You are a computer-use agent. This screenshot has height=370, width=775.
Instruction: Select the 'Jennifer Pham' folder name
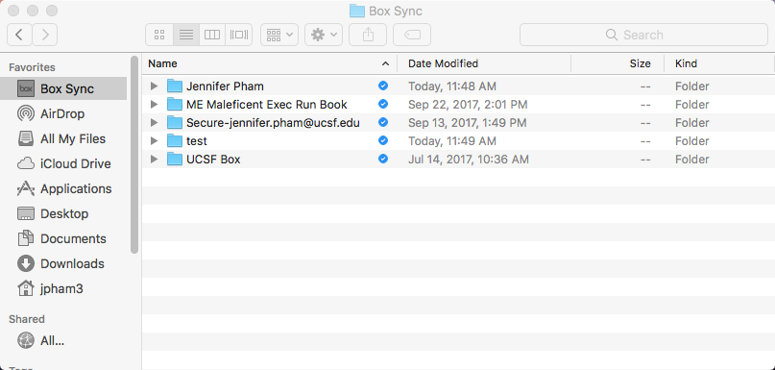click(225, 86)
